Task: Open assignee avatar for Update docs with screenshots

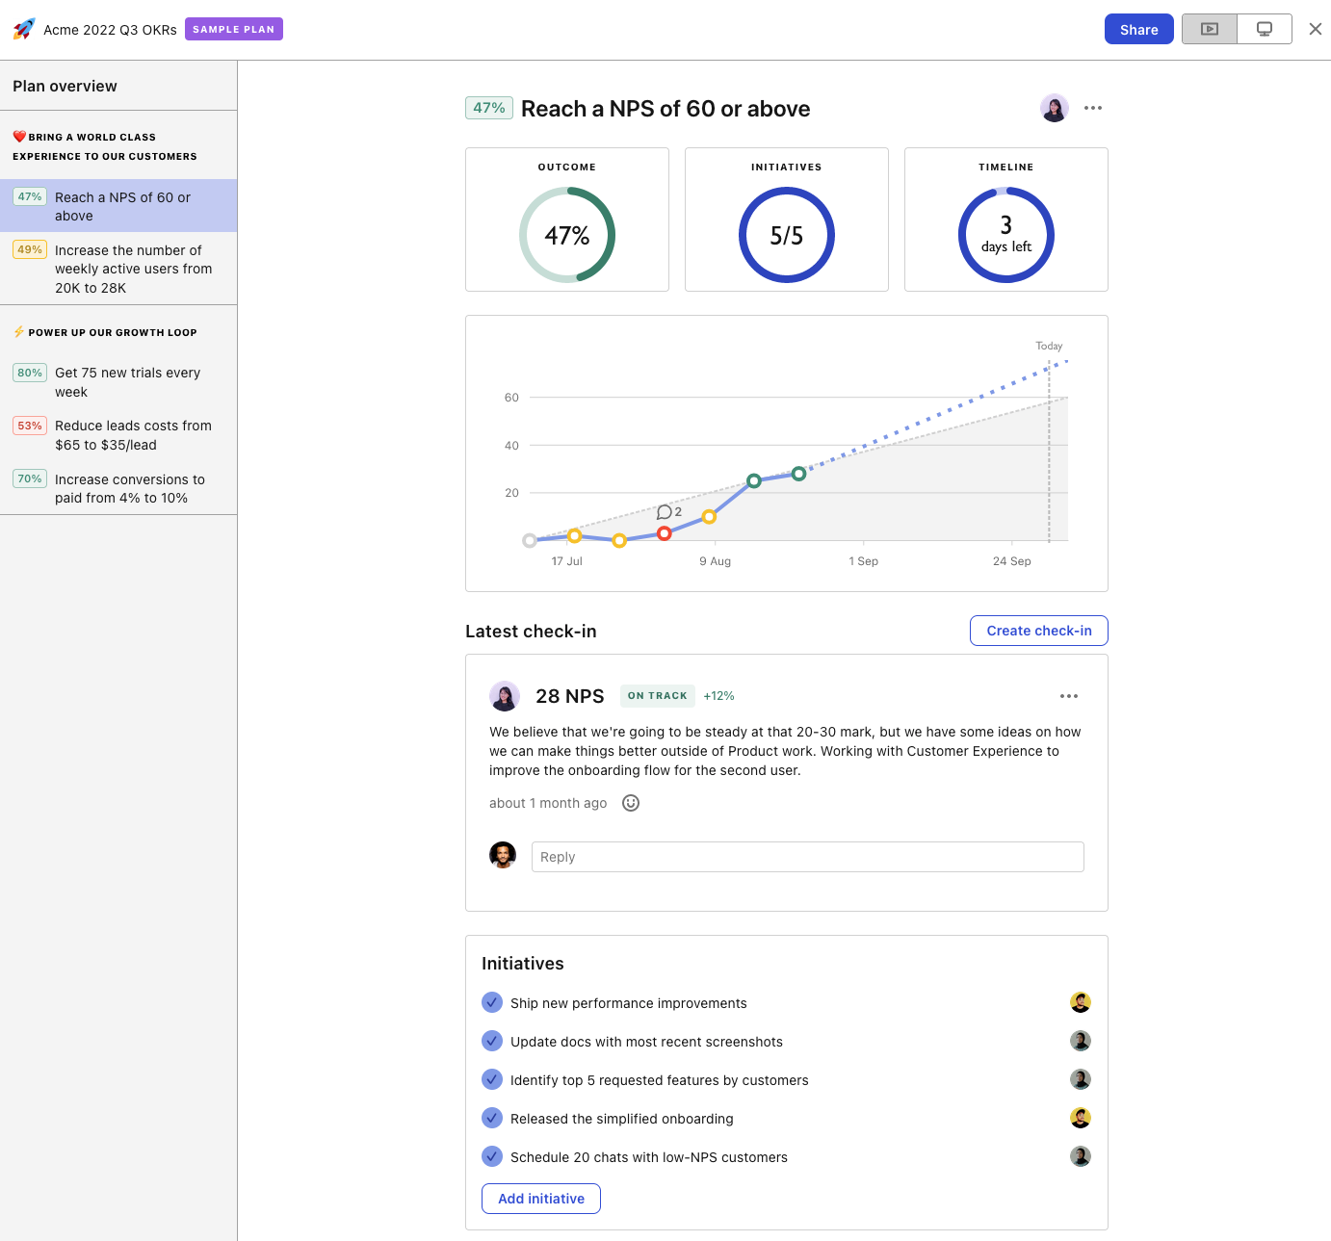Action: (1081, 1041)
